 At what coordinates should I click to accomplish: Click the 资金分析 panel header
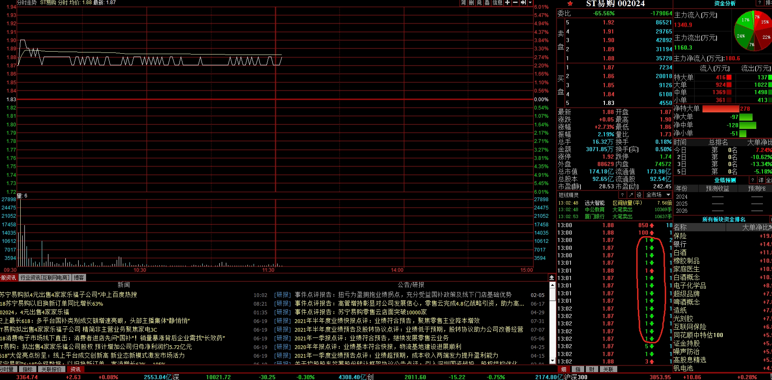725,3
